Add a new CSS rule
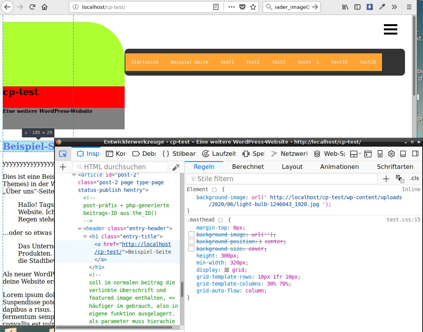The width and height of the screenshot is (423, 332). [x=386, y=179]
